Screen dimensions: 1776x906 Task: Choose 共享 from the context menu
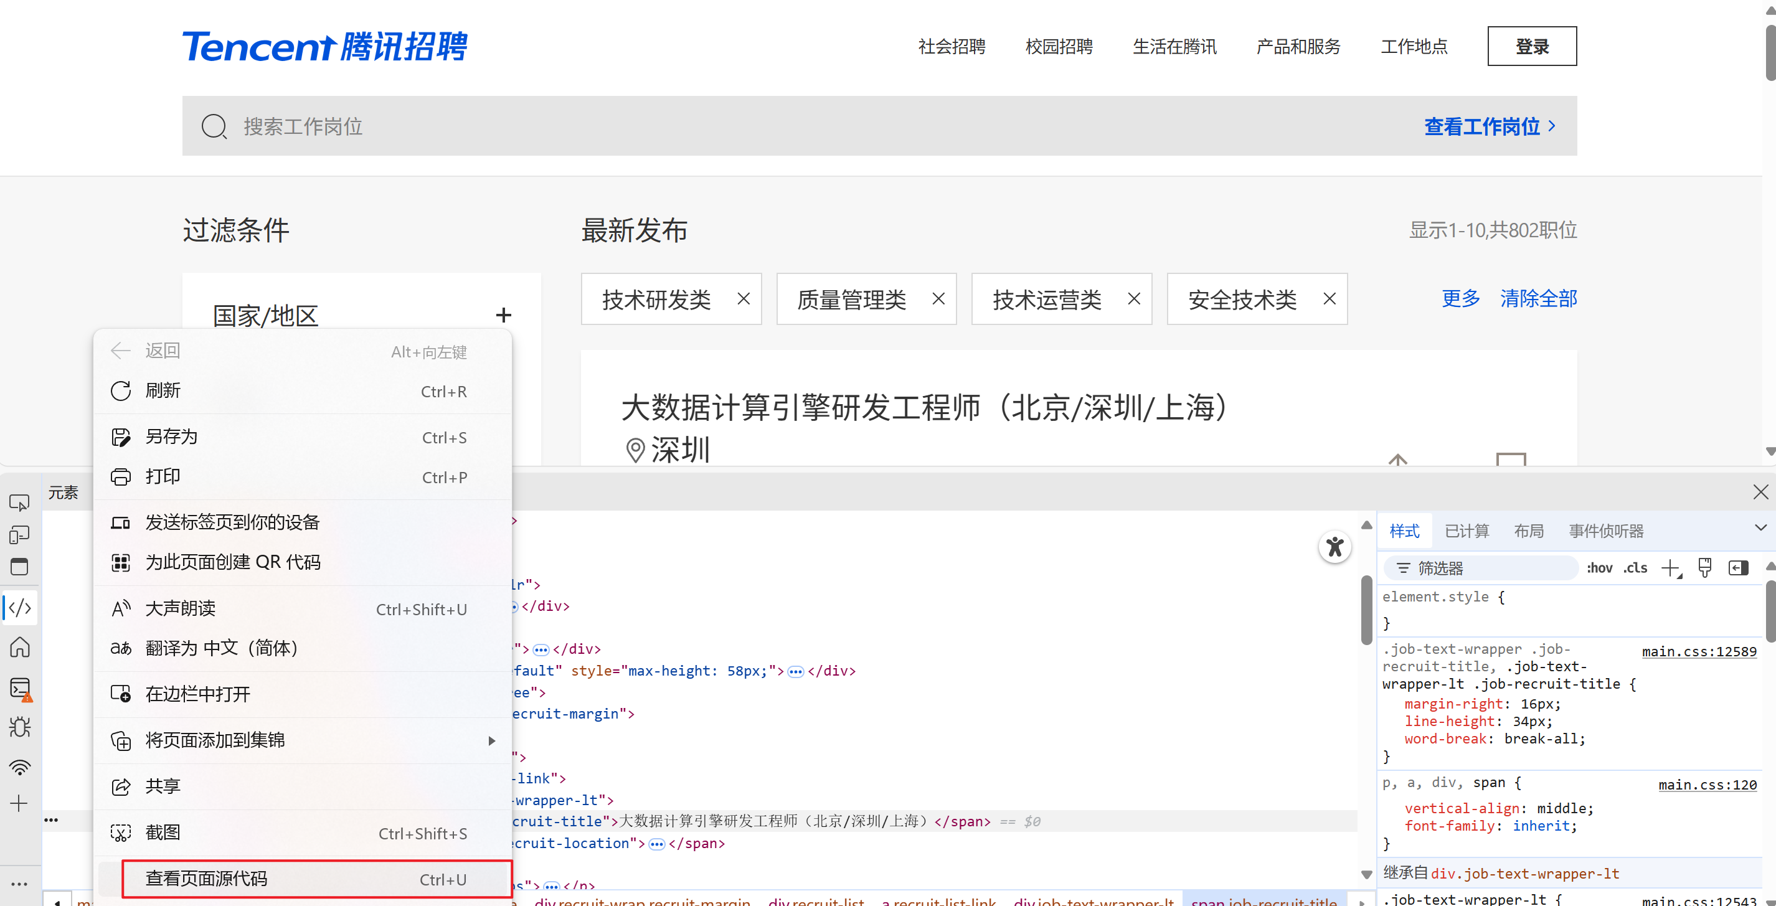(x=303, y=786)
